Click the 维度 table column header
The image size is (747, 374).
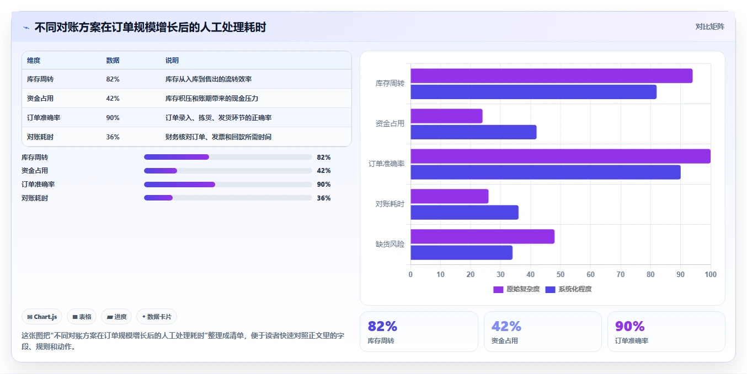coord(34,61)
